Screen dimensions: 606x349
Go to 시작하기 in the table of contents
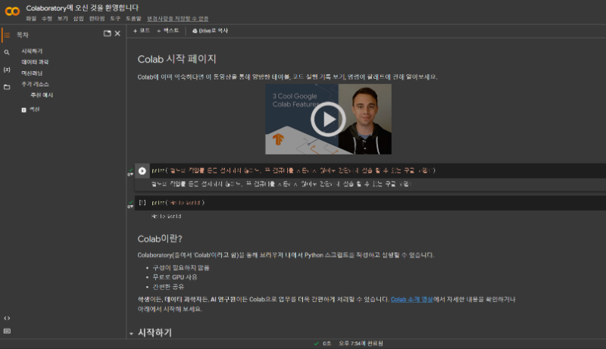32,51
